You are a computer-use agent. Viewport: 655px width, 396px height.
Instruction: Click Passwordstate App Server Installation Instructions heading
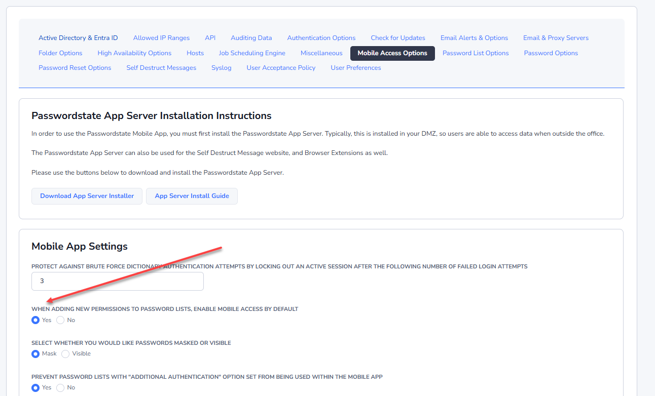pos(152,116)
